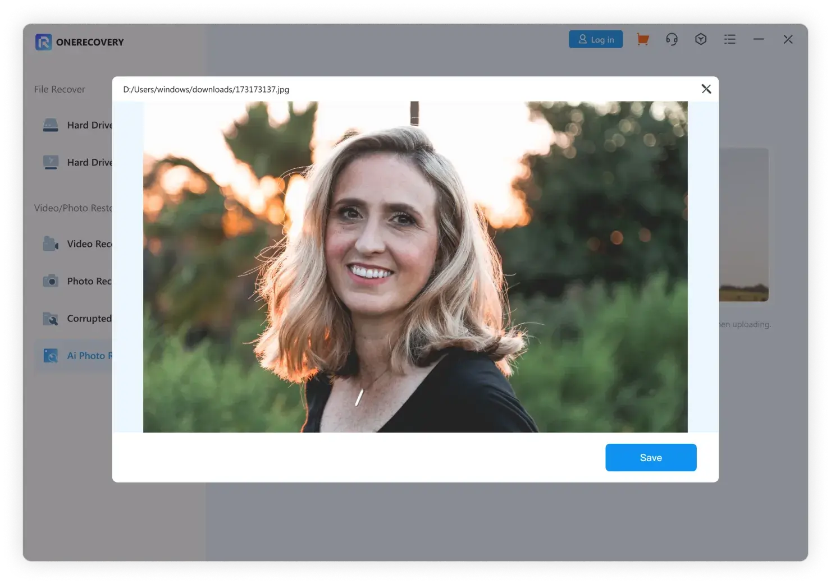
Task: Close the image preview dialog
Action: click(x=706, y=89)
